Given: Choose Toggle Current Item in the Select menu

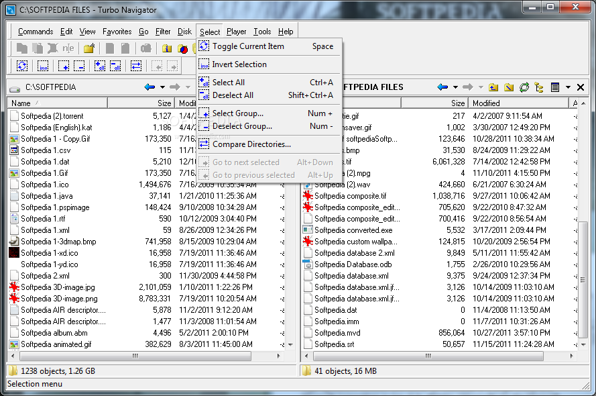Looking at the screenshot, I should click(269, 46).
